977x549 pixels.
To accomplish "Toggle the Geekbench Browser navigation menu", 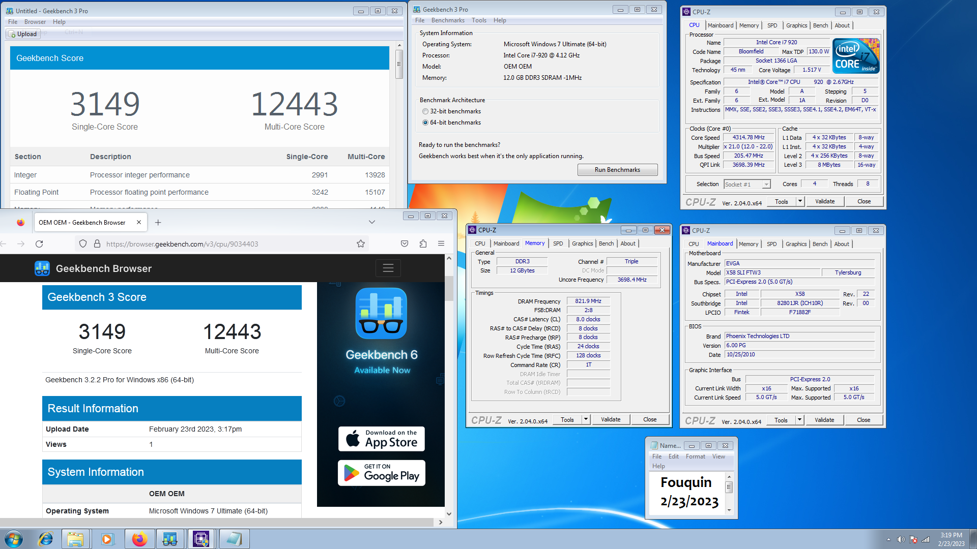I will click(388, 268).
